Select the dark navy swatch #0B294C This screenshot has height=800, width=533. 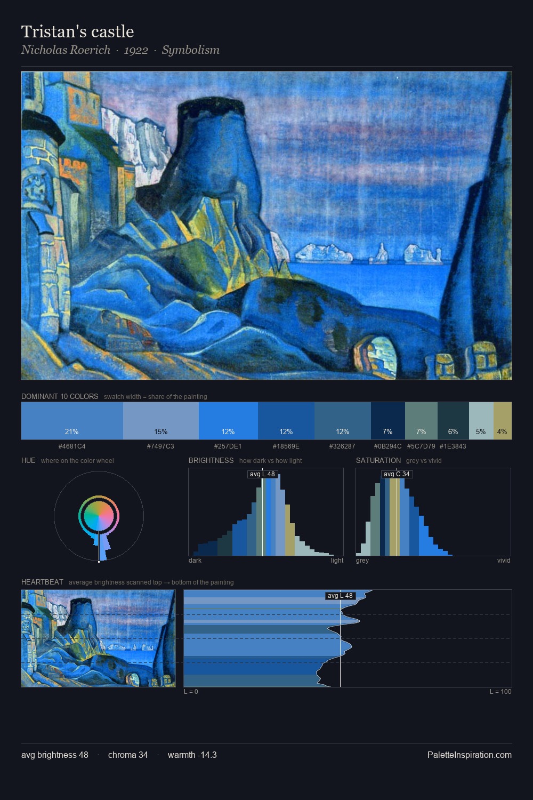pyautogui.click(x=387, y=421)
